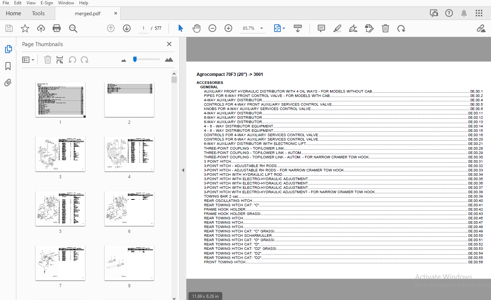Reduce thumbnail size small mountain icon
The height and width of the screenshot is (300, 491).
click(x=123, y=60)
